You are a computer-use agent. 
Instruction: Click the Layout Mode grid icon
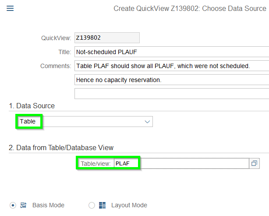click(103, 205)
